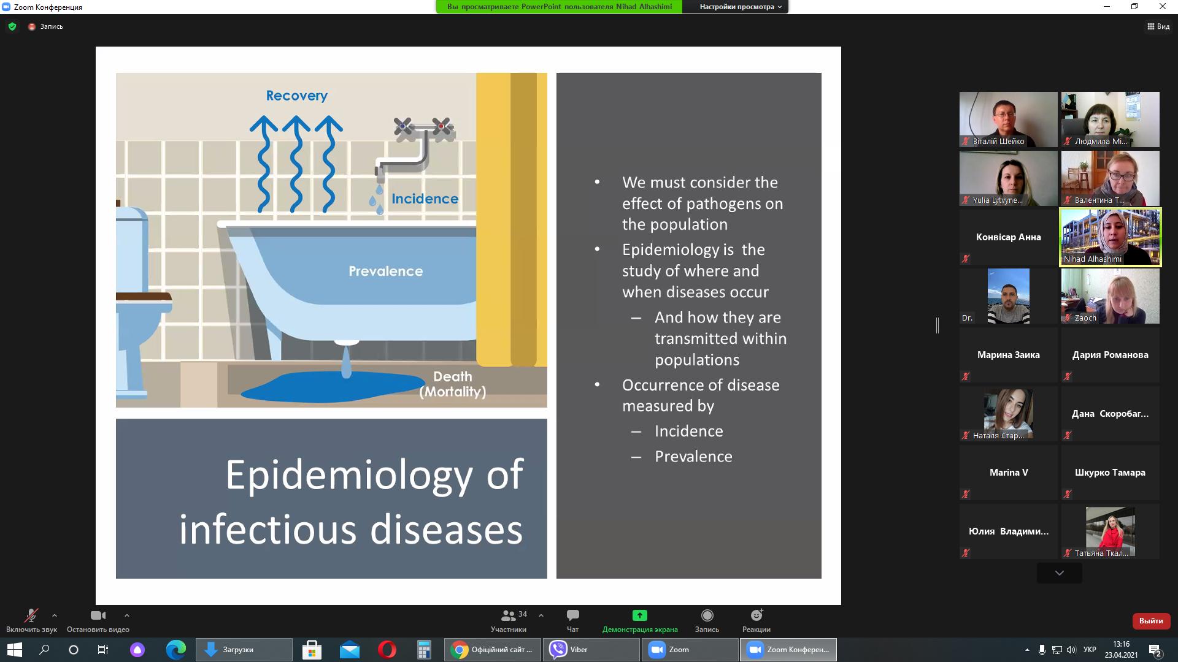Screen dimensions: 1178x662
Task: Click the Запись recording indicator
Action: click(45, 26)
